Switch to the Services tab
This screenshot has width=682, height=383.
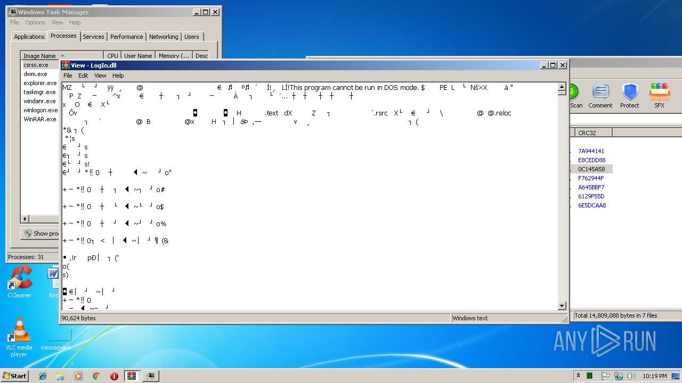pos(93,37)
